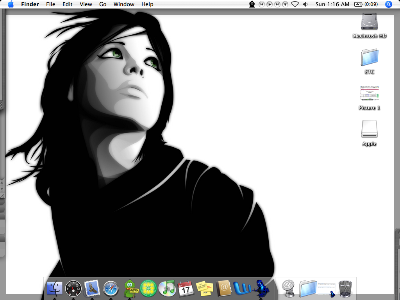
Task: Open the music controller dropdown arrow
Action: tap(285, 4)
